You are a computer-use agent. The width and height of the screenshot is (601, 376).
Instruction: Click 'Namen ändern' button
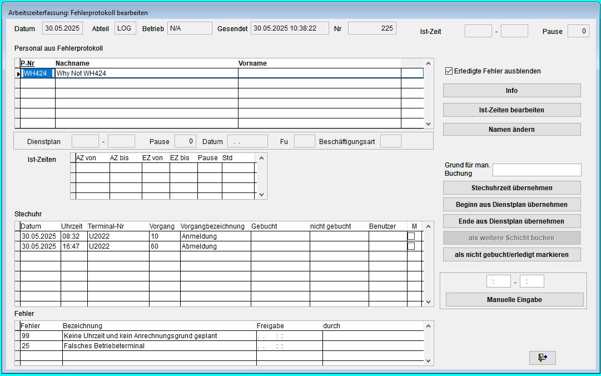[511, 130]
